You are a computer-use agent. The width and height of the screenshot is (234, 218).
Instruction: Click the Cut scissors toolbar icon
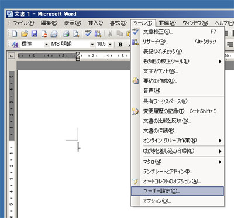(x=110, y=34)
